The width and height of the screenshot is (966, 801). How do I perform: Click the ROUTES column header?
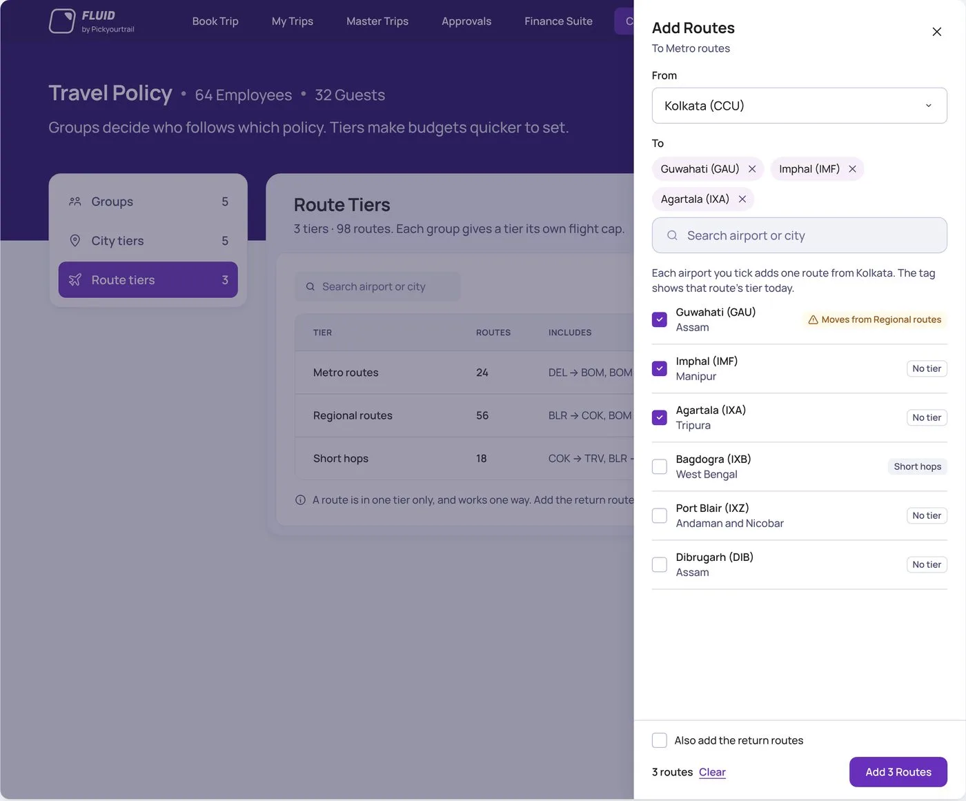493,333
